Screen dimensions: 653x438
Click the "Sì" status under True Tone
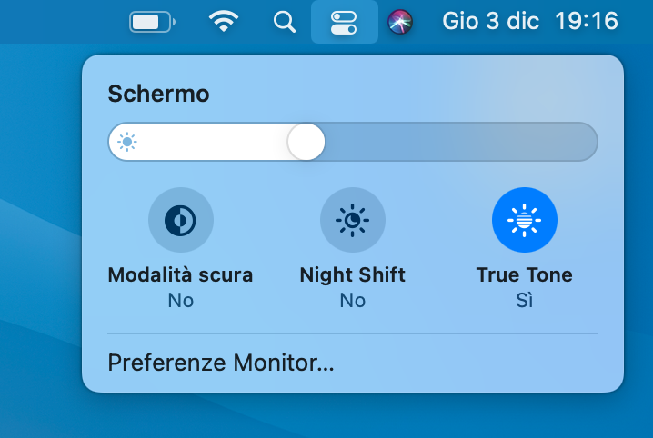[x=524, y=300]
